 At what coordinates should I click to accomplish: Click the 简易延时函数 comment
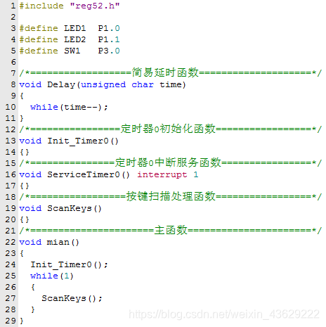coord(165,72)
